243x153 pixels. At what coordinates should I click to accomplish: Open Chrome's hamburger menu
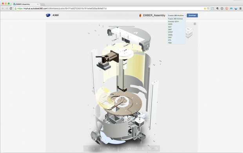240,9
